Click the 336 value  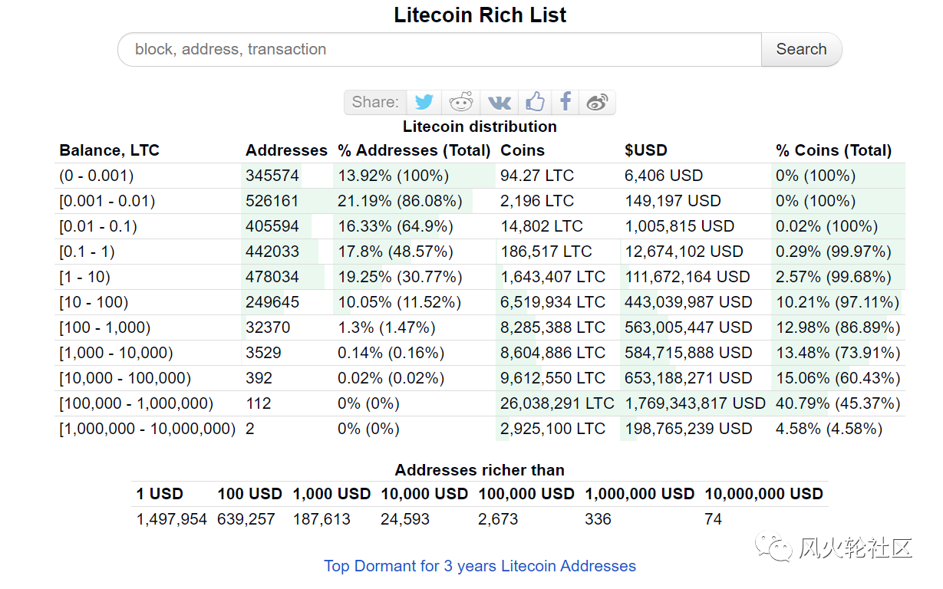pyautogui.click(x=598, y=519)
